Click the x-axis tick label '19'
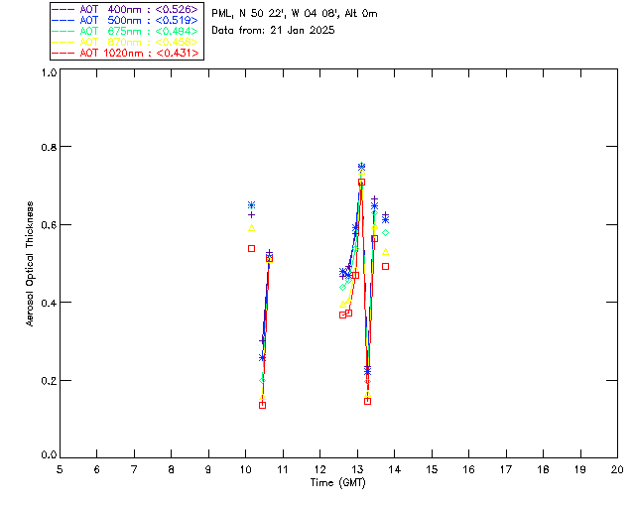The width and height of the screenshot is (635, 508). pyautogui.click(x=580, y=469)
